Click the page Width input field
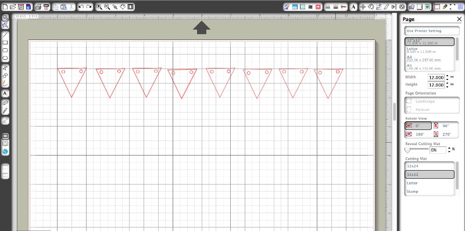Screen dimensions: 465x231 436,78
